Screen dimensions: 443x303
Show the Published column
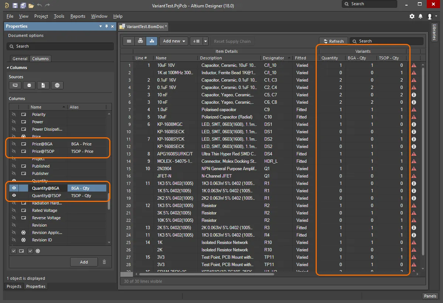click(x=14, y=166)
